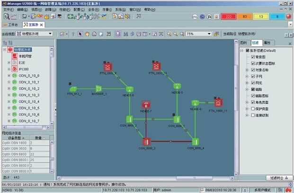
Task: Click the search document icon in main toolbar
Action: click(x=7, y=17)
